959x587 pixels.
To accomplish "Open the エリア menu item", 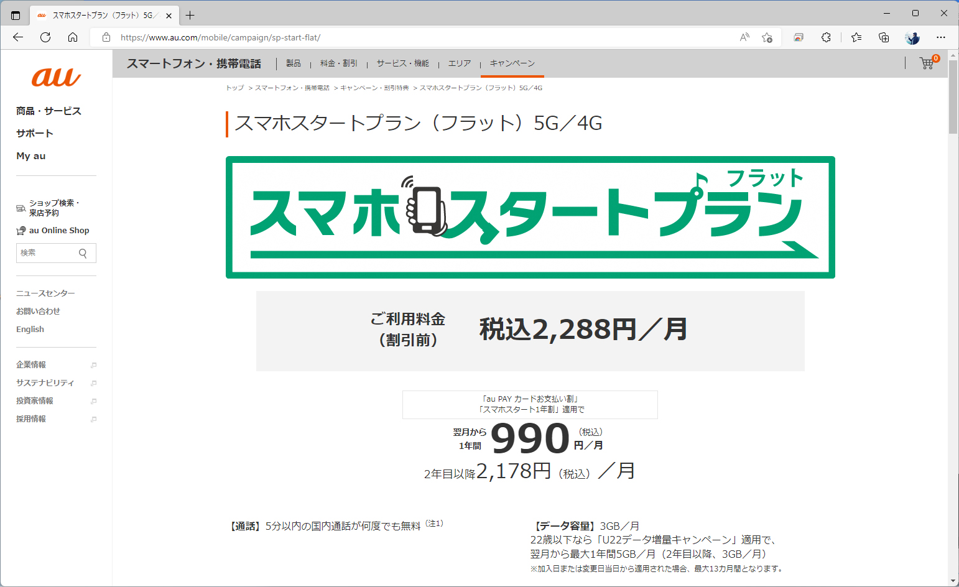I will coord(460,63).
